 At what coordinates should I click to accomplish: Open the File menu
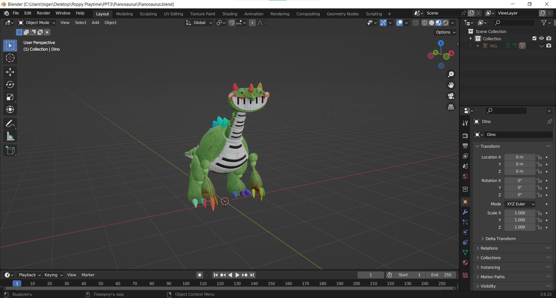tap(16, 13)
